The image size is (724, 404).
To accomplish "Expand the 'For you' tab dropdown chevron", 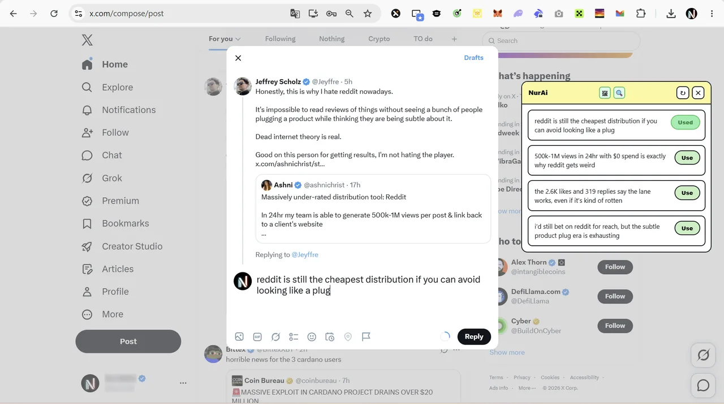I will [x=238, y=39].
